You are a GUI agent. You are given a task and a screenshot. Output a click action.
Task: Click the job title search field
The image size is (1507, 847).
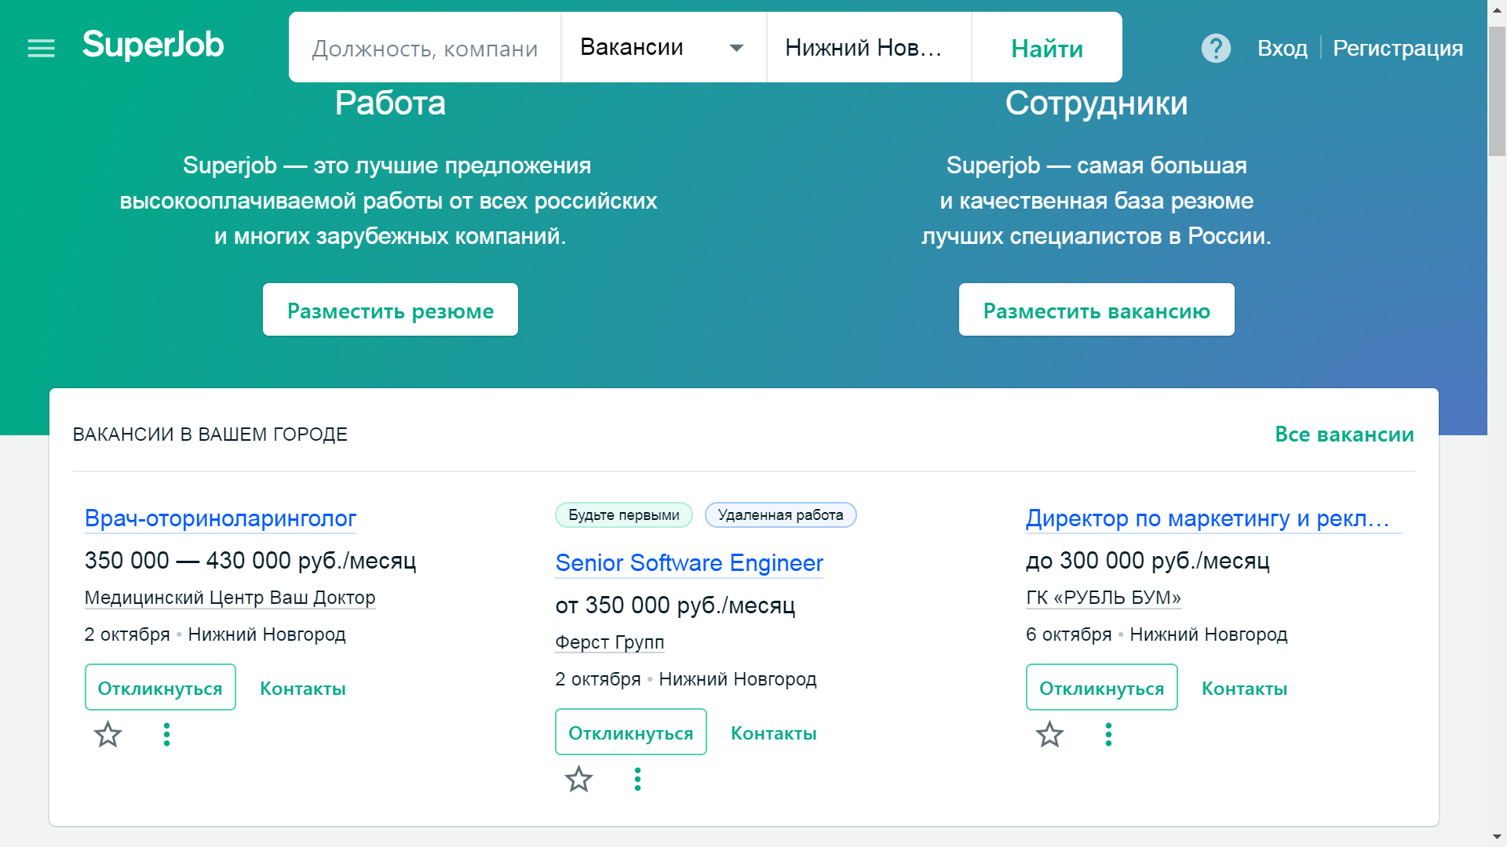(x=425, y=49)
